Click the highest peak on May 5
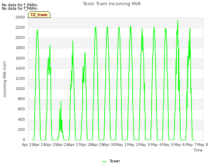This screenshot has width=224, height=168. coord(178,21)
